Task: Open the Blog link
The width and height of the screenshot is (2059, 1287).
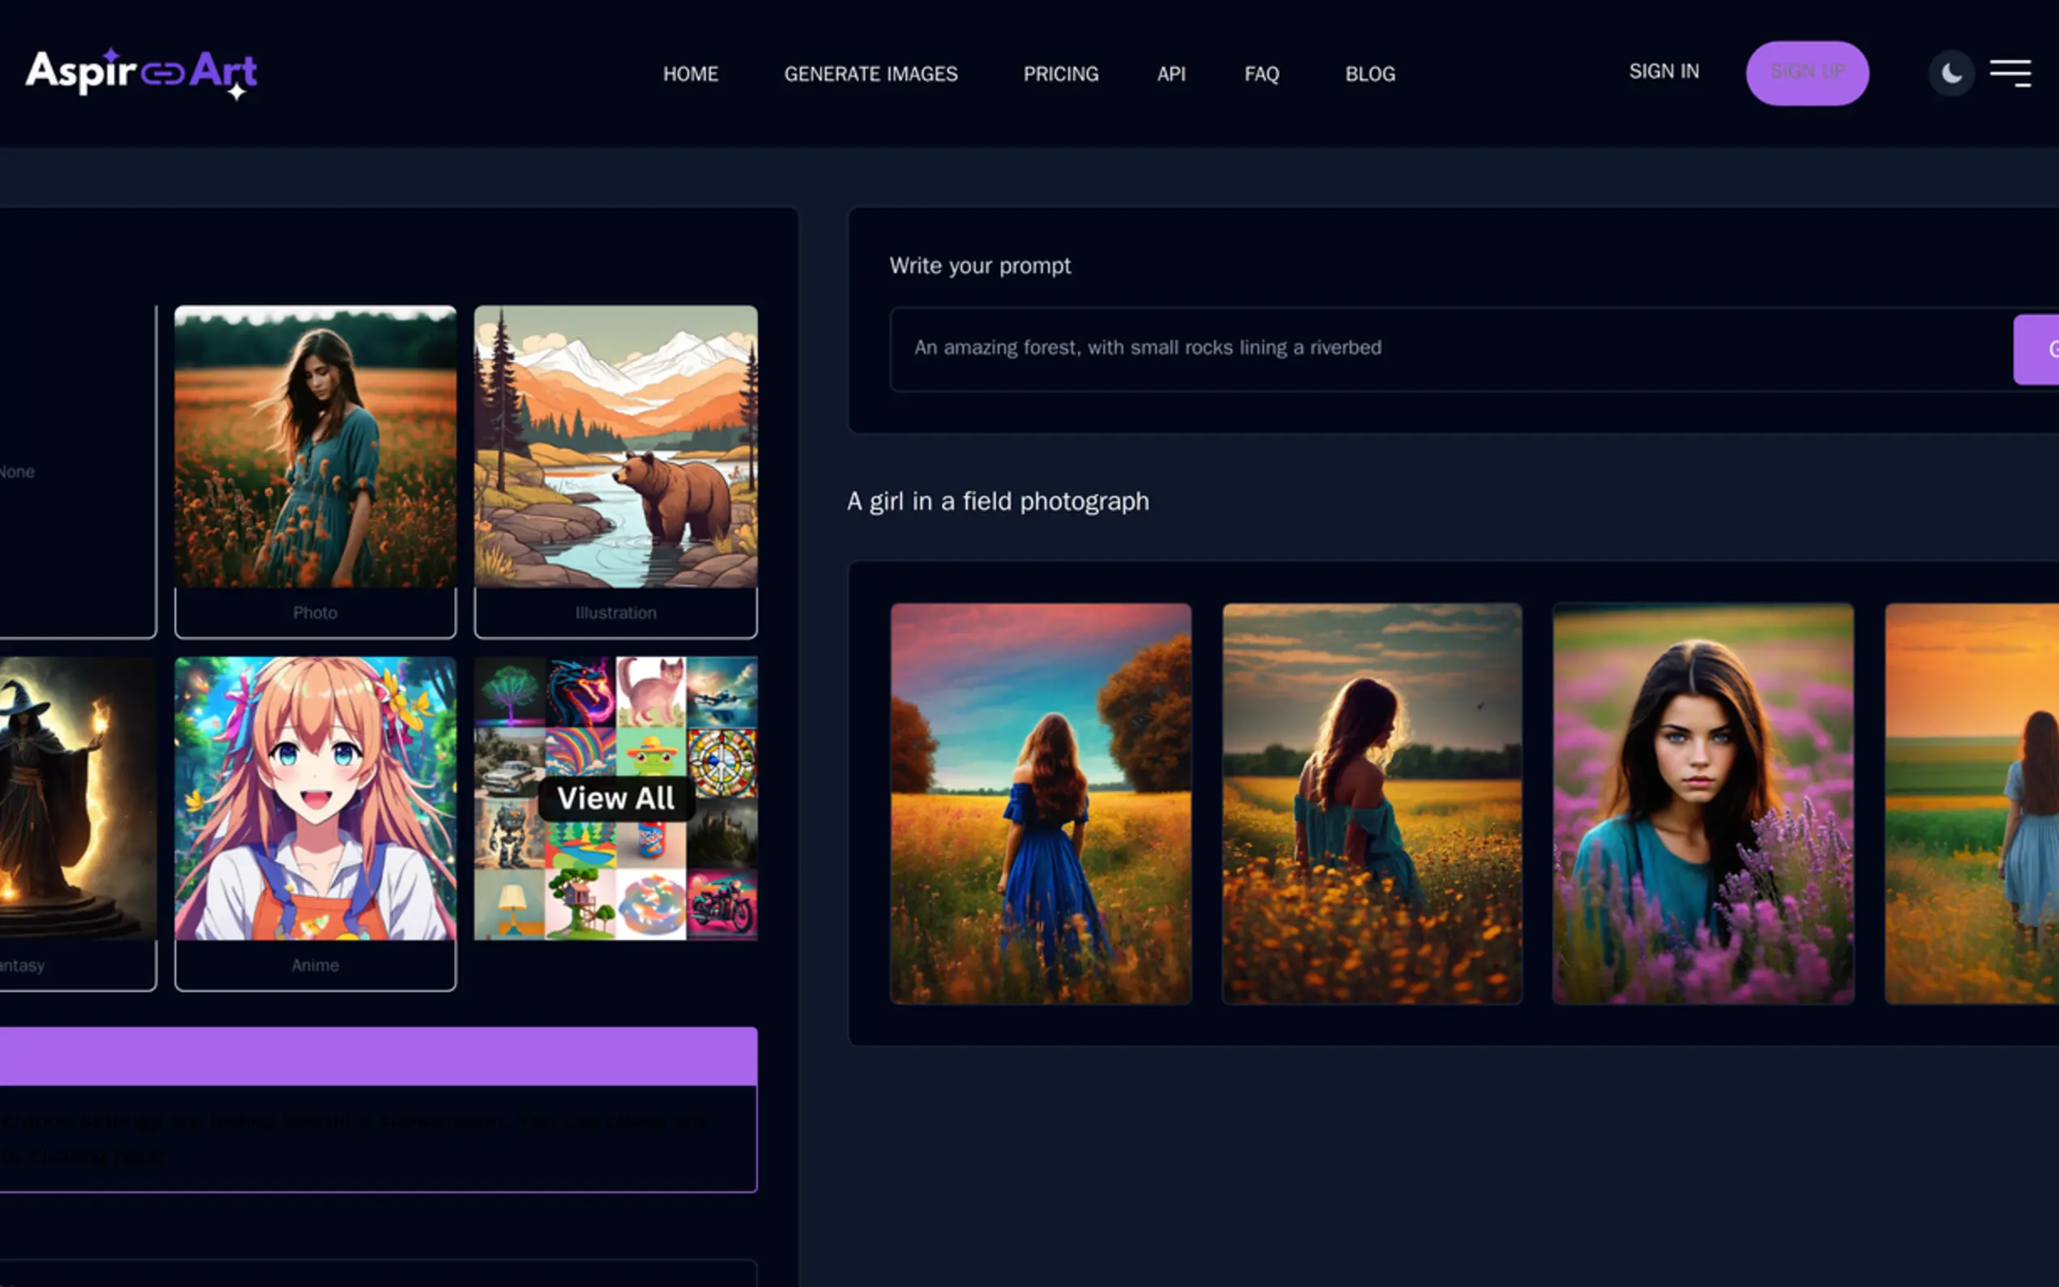Action: [x=1369, y=74]
